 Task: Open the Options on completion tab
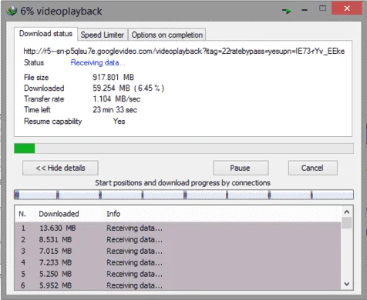coord(167,35)
